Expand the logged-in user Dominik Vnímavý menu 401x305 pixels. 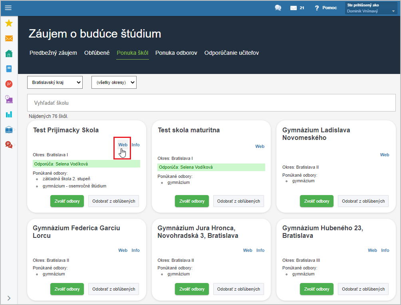coord(371,8)
